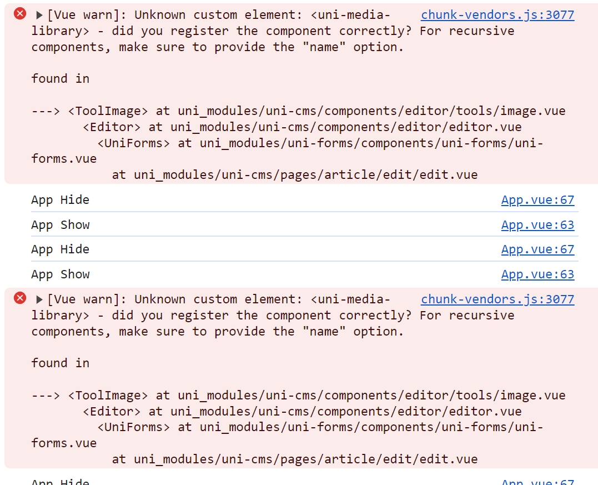Viewport: 598px width, 485px height.
Task: Open App.vue:67 link beside the first App Hide
Action: pos(537,200)
